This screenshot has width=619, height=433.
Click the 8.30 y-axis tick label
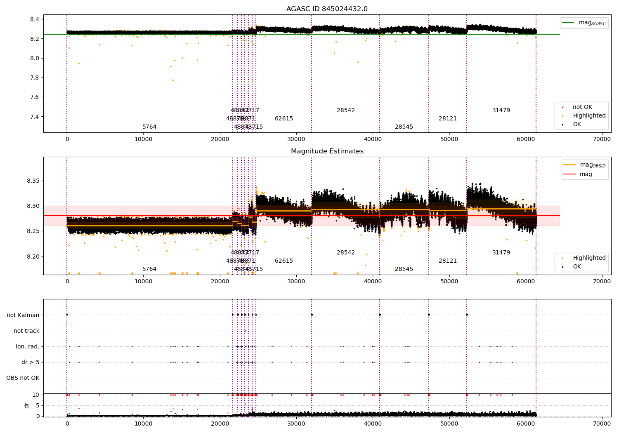[33, 206]
